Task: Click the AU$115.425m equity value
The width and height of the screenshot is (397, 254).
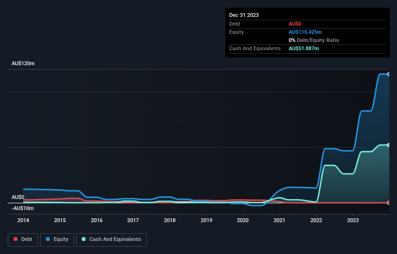Action: 305,32
